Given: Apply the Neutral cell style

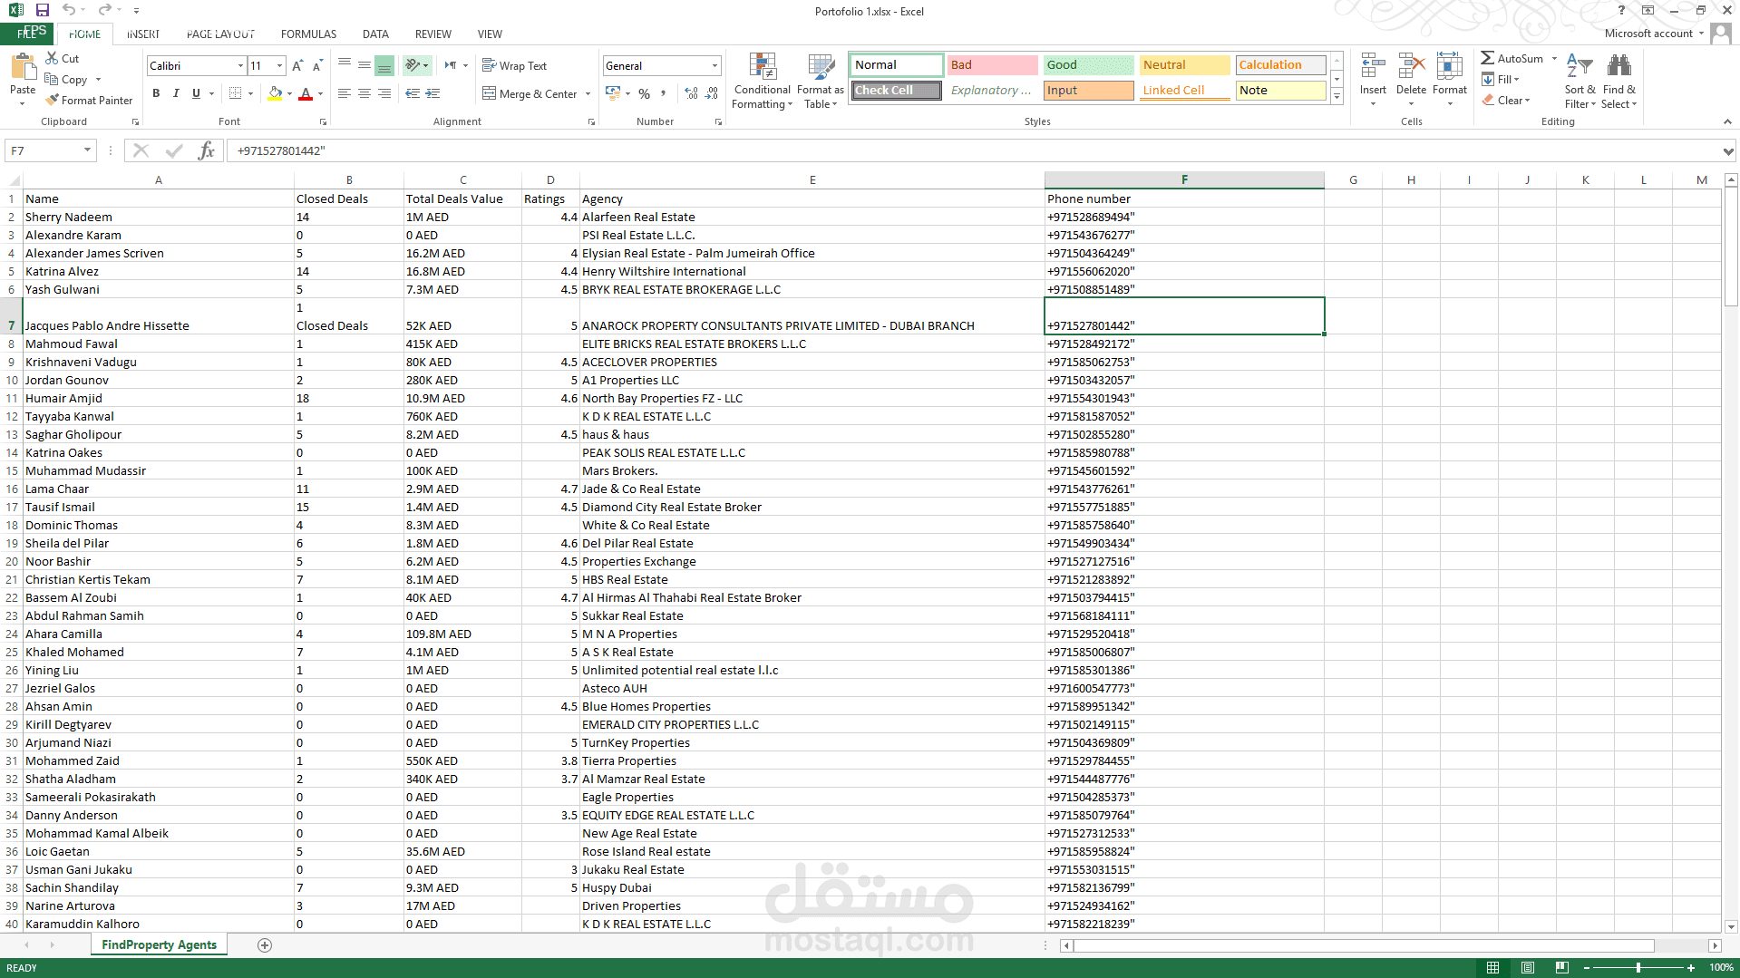Looking at the screenshot, I should tap(1185, 65).
